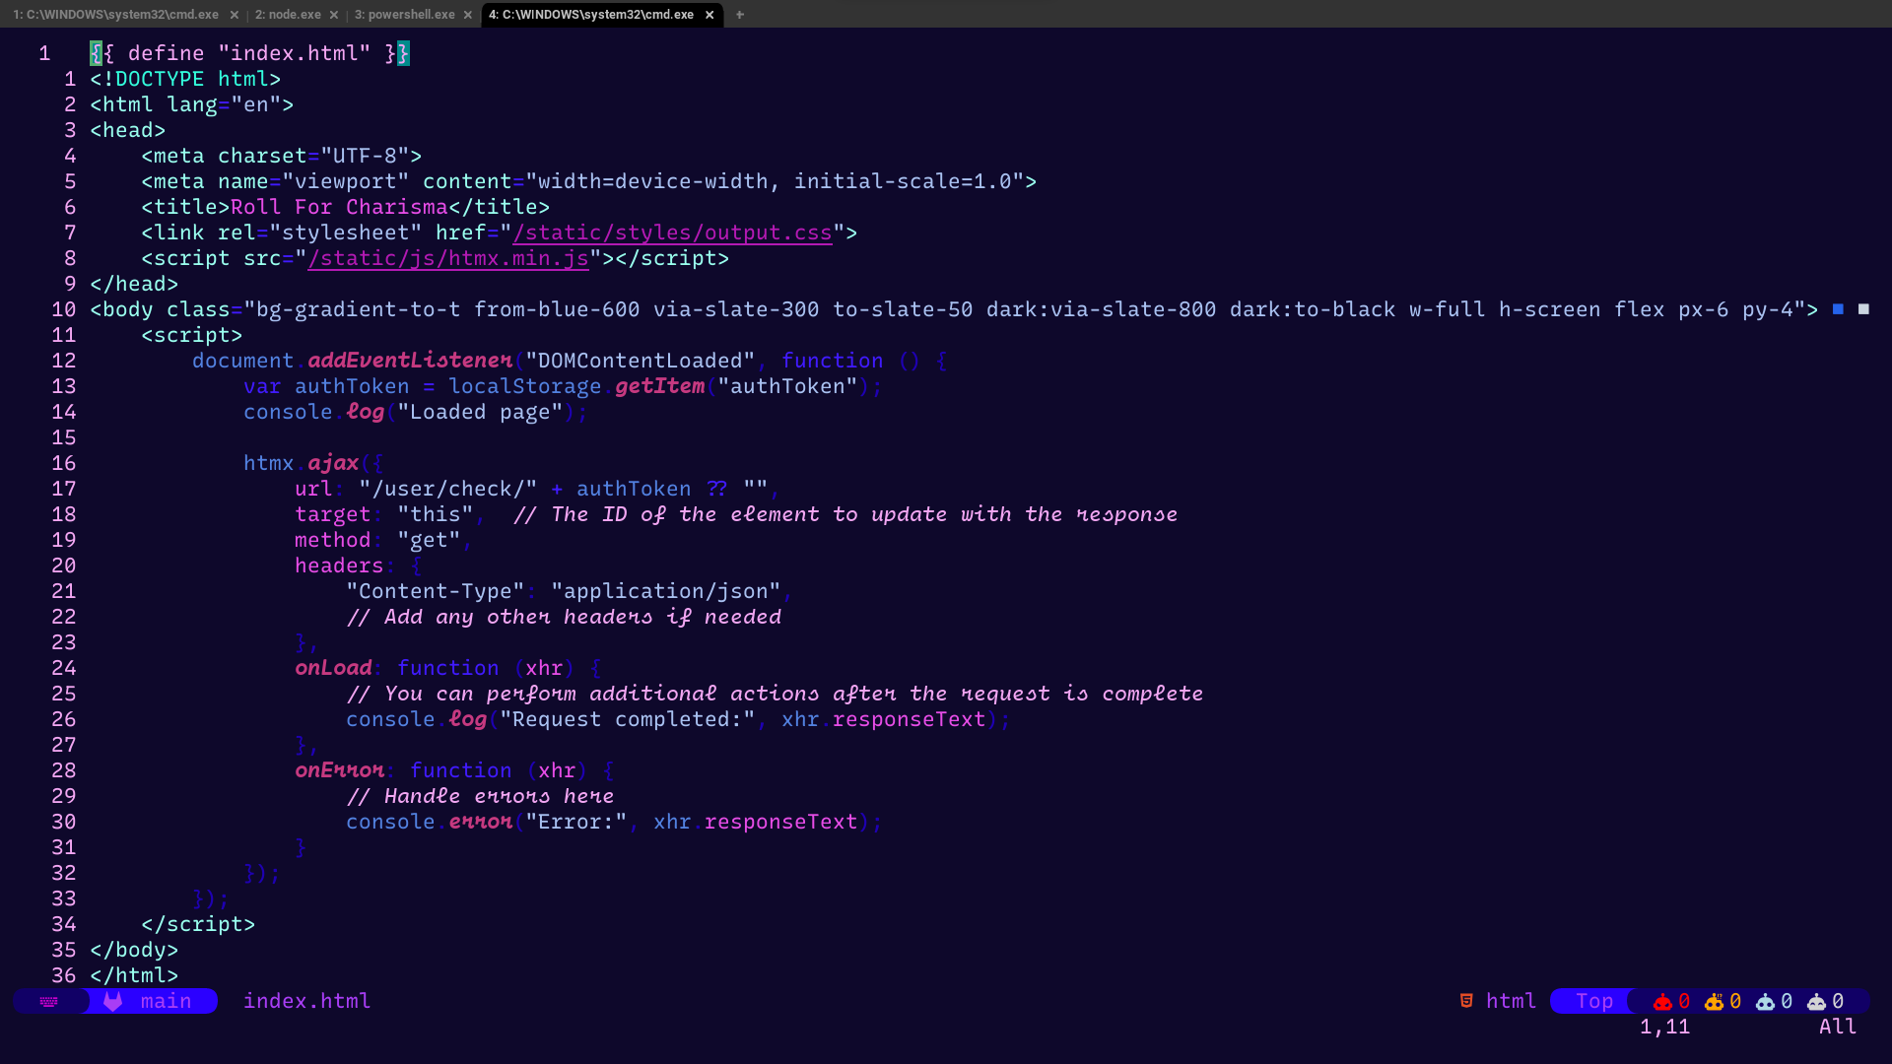Click the gray hint robot icon
Image resolution: width=1892 pixels, height=1064 pixels.
(x=1816, y=1002)
